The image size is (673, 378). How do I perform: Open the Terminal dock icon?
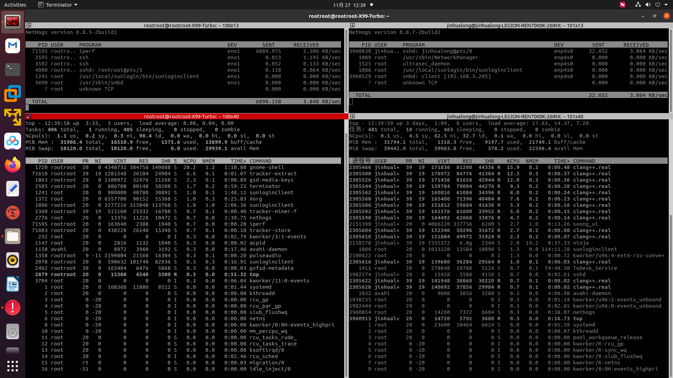click(13, 69)
